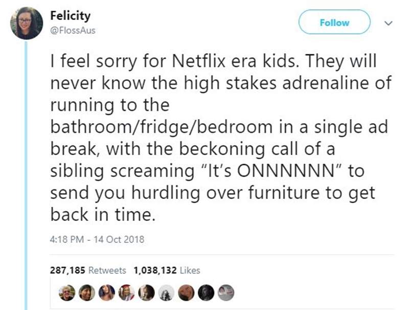Click the word "ONNNNNN" in the tweet

[292, 170]
